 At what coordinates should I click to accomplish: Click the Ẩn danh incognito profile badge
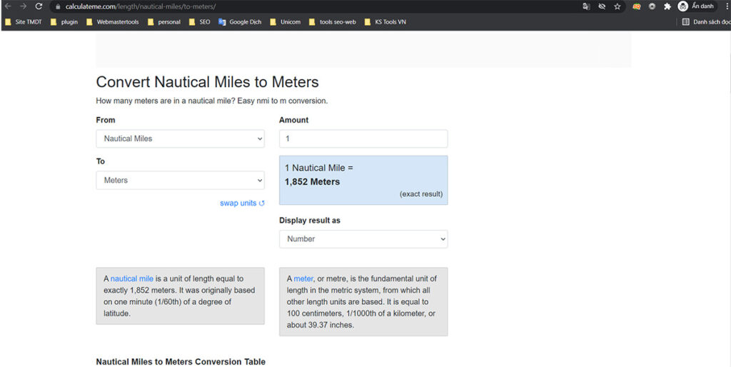[x=696, y=6]
